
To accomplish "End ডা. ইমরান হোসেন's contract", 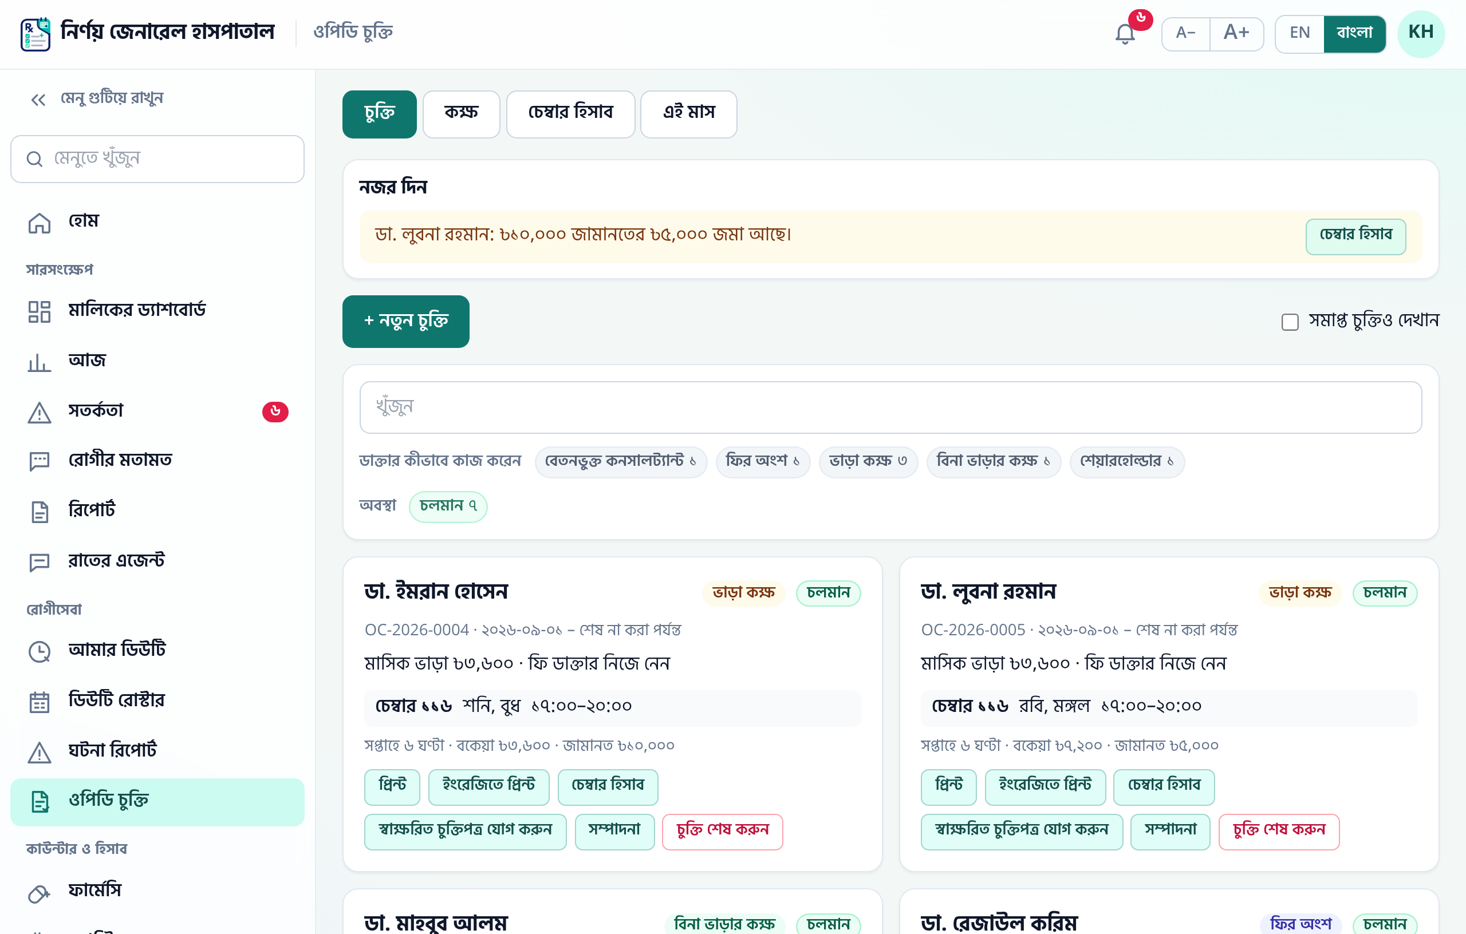I will point(722,831).
